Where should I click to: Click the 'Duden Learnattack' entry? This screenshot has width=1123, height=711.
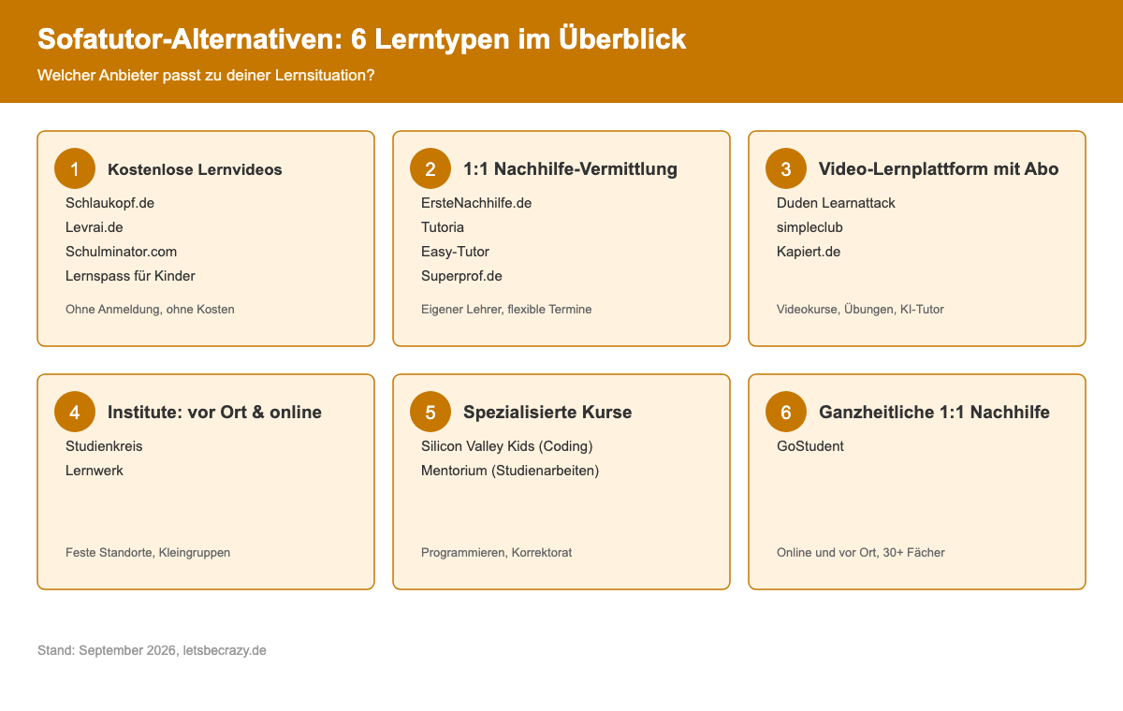click(836, 203)
